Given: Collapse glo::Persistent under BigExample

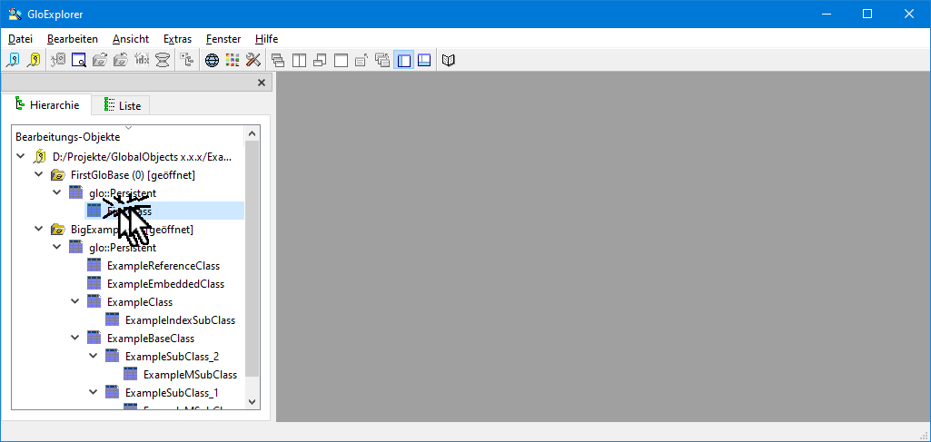Looking at the screenshot, I should click(57, 248).
